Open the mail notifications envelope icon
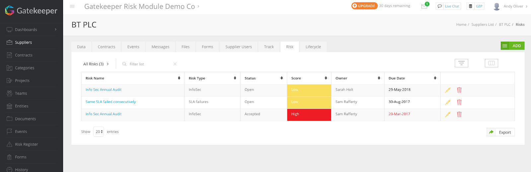The height and width of the screenshot is (172, 531). (424, 6)
